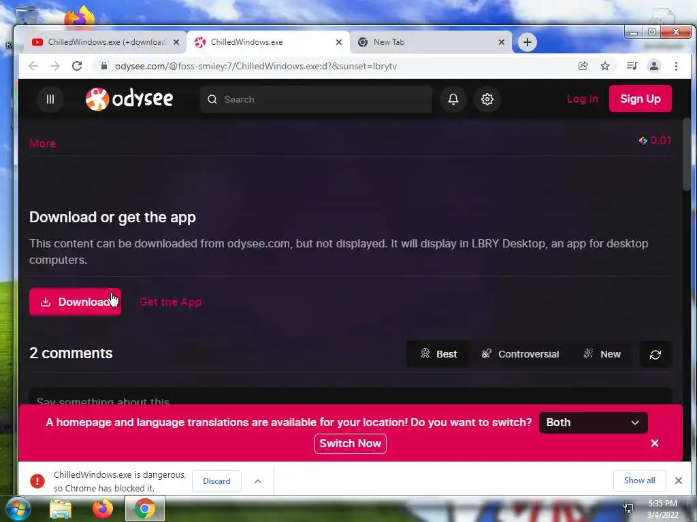The image size is (697, 522).
Task: Click the search magnifier icon
Action: click(x=212, y=99)
